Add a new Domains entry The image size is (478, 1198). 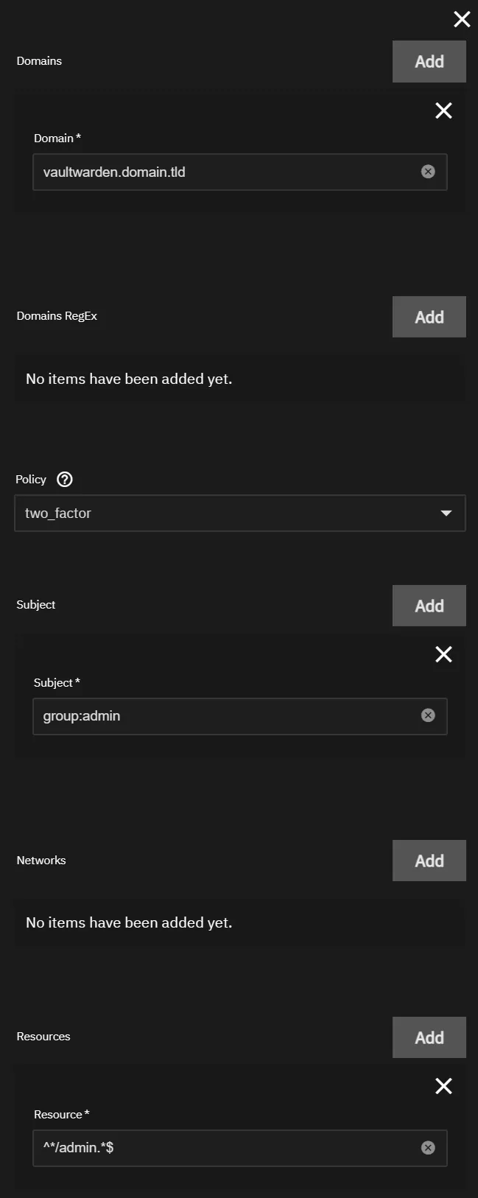pos(429,62)
